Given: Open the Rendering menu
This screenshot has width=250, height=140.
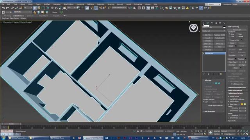Looking at the screenshot, I should 80,4.
